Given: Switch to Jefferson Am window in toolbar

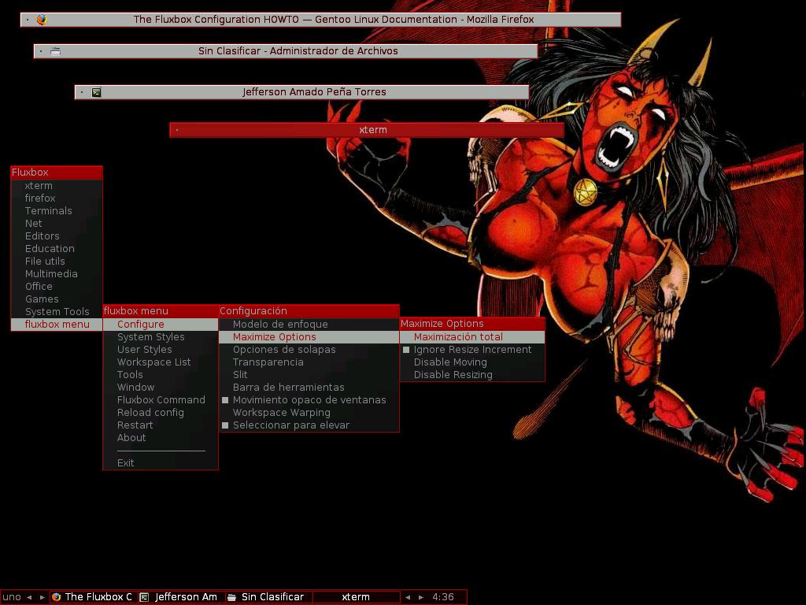Looking at the screenshot, I should click(182, 597).
